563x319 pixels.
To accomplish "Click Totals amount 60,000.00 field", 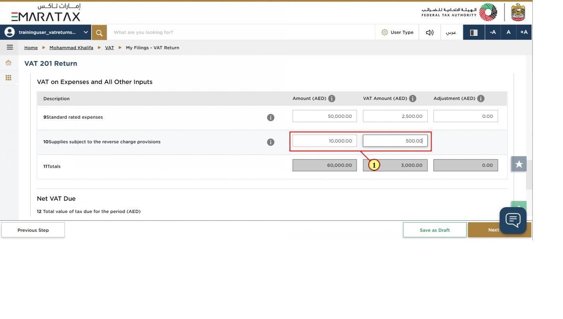I will 325,165.
